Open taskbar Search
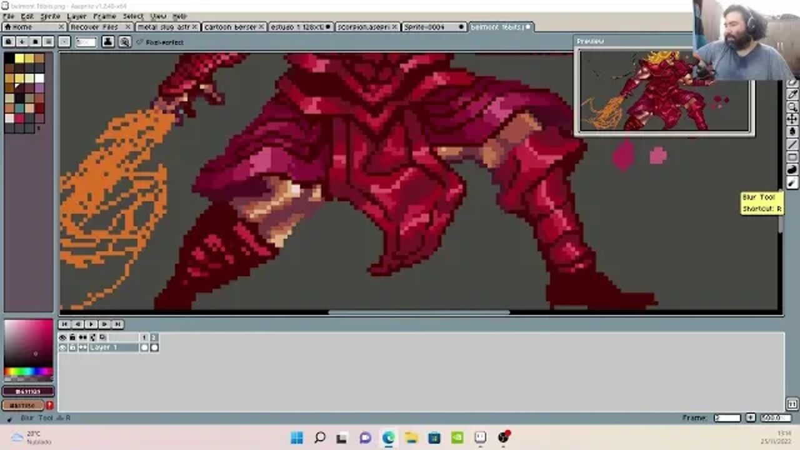Image resolution: width=800 pixels, height=450 pixels. pyautogui.click(x=320, y=437)
